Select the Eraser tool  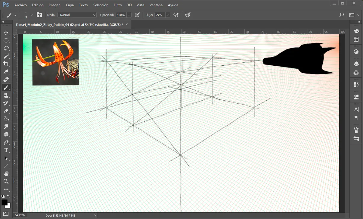pos(6,111)
